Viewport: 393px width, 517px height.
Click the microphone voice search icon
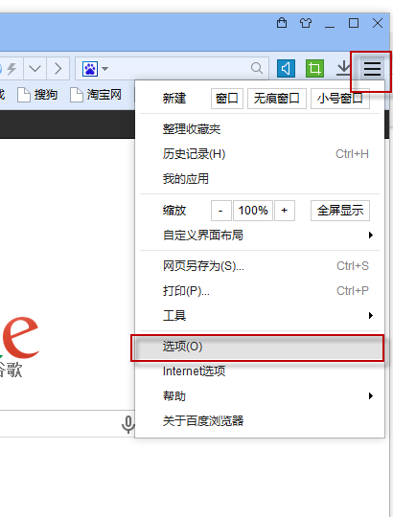coord(128,424)
